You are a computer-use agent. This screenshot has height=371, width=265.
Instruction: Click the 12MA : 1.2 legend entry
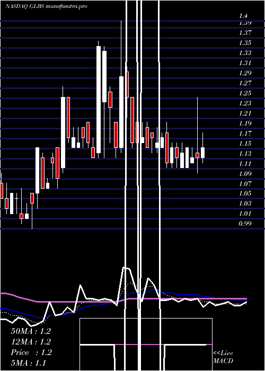click(x=31, y=342)
